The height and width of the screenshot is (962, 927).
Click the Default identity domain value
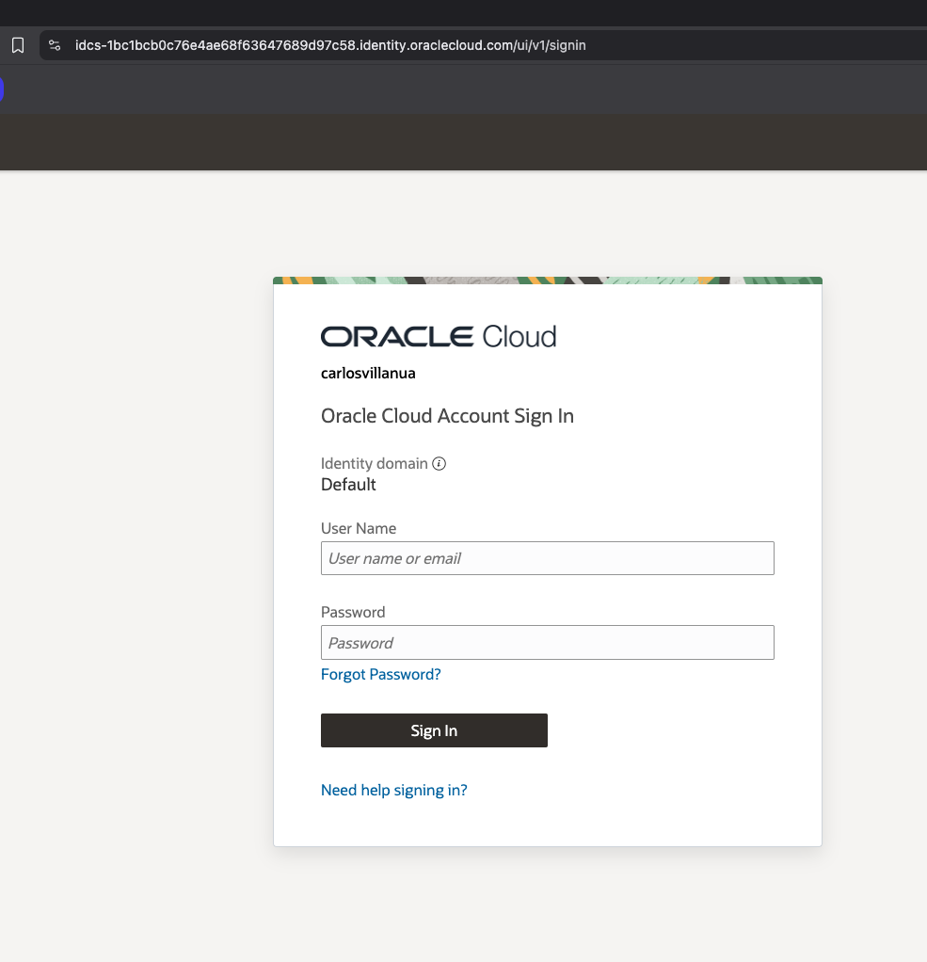click(x=348, y=485)
